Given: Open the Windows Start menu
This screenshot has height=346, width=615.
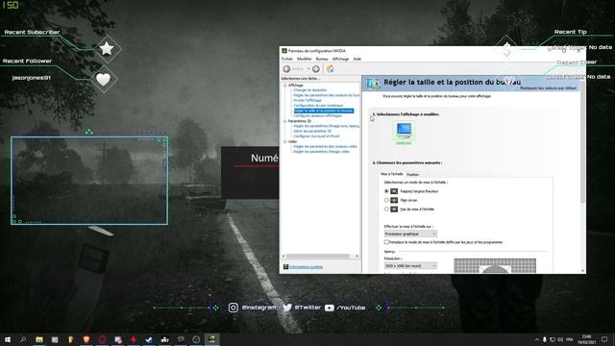Looking at the screenshot, I should point(8,339).
